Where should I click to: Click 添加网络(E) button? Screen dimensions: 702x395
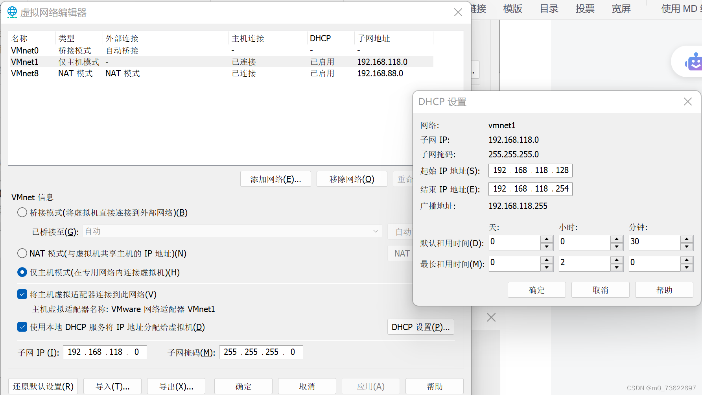coord(276,179)
